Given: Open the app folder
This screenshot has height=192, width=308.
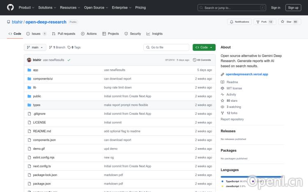Looking at the screenshot, I should pyautogui.click(x=36, y=70).
